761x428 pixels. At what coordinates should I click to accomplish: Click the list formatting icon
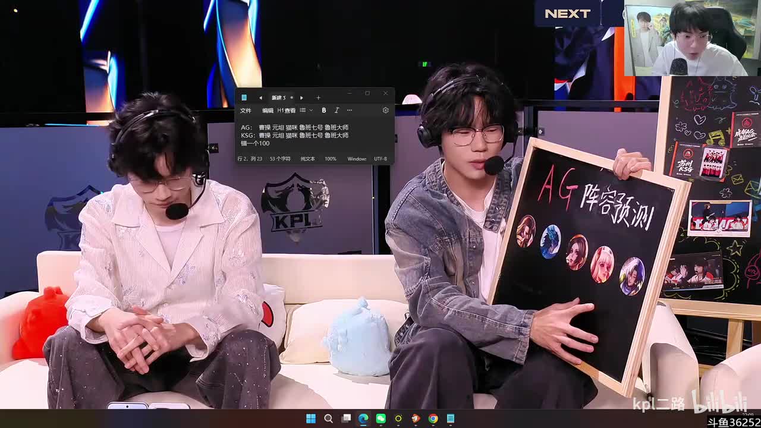coord(303,110)
